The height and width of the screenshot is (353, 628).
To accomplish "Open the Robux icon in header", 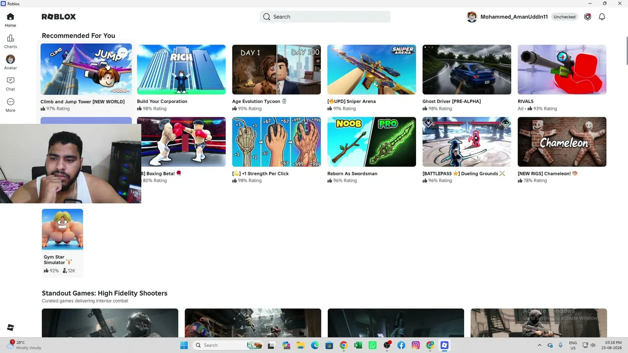I will pyautogui.click(x=587, y=17).
